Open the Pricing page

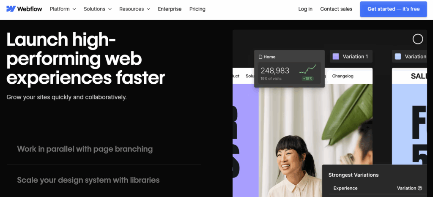click(197, 9)
